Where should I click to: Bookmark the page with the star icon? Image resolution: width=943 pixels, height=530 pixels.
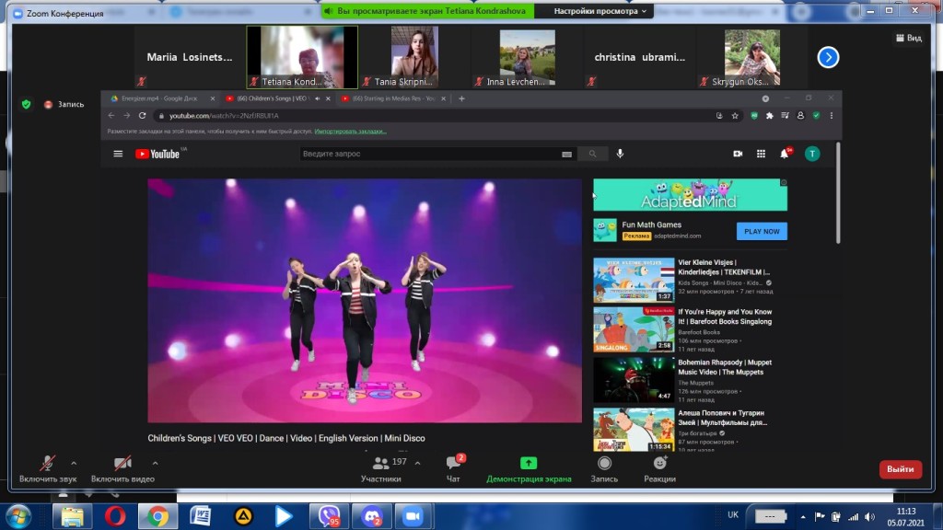click(x=735, y=115)
